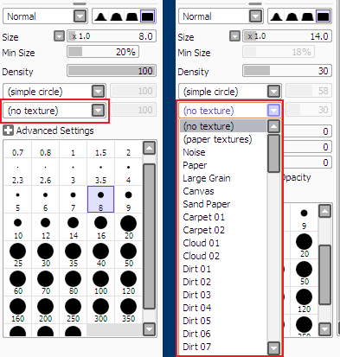Adjust Min Size slider showing 20%
This screenshot has width=340, height=357.
click(x=103, y=52)
